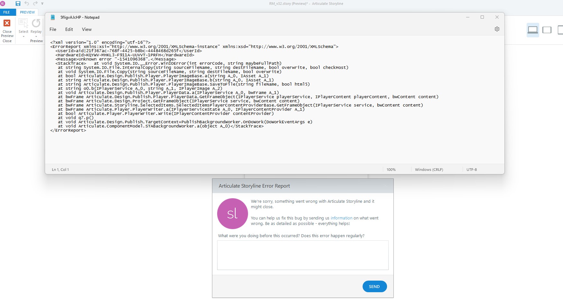Open Notepad's File menu
This screenshot has height=307, width=563.
point(53,29)
